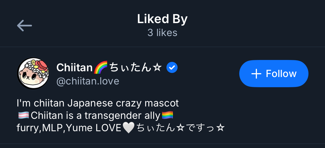Click the white heart emoji in bio

[128, 128]
